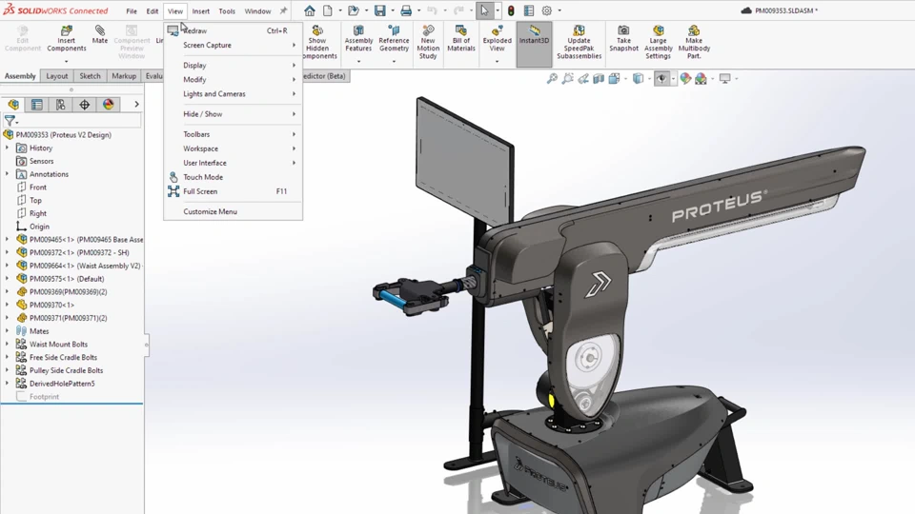This screenshot has height=514, width=915.
Task: Insert a Bill of Materials
Action: [461, 38]
